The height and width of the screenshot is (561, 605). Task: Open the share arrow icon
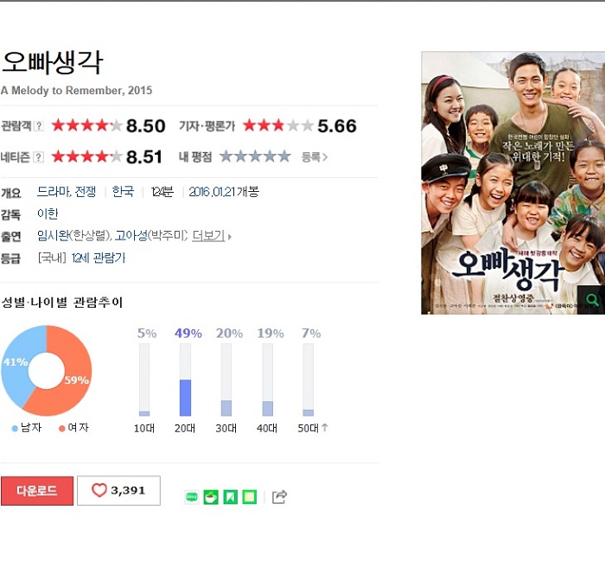point(279,497)
